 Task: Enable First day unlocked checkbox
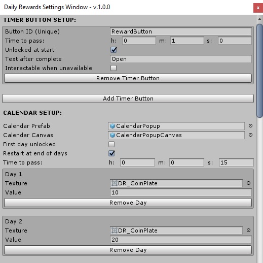tap(111, 144)
